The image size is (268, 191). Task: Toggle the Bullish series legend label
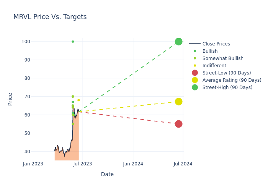pos(210,51)
